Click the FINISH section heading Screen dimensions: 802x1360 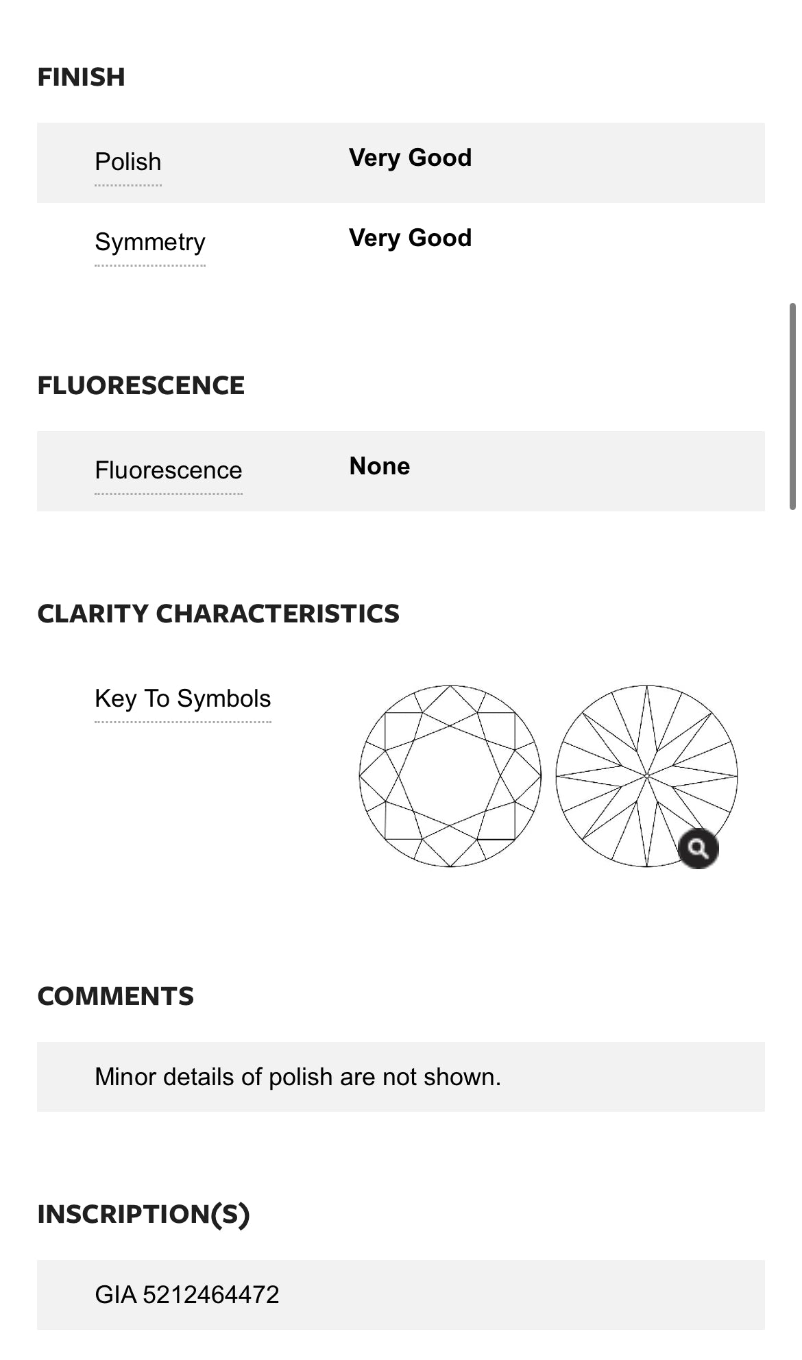pos(81,77)
